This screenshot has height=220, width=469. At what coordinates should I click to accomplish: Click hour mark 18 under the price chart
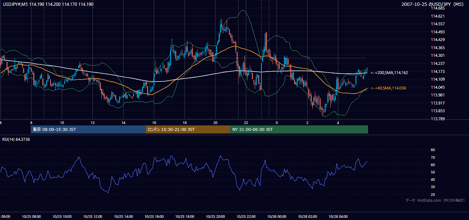click(x=185, y=122)
